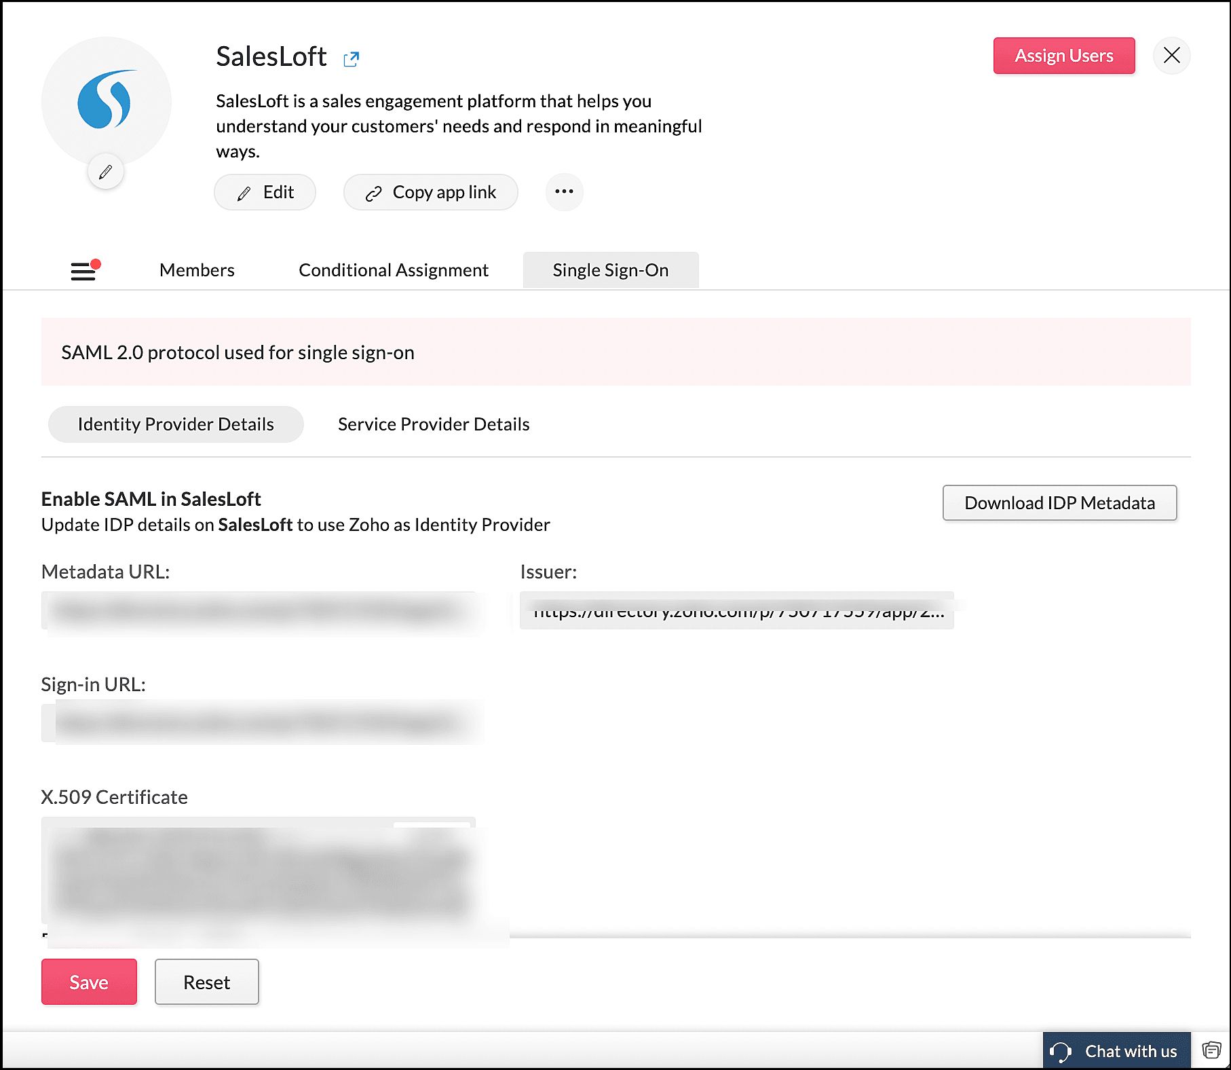Open the three-dot more options menu
Screen dimensions: 1231x1070
click(x=564, y=192)
